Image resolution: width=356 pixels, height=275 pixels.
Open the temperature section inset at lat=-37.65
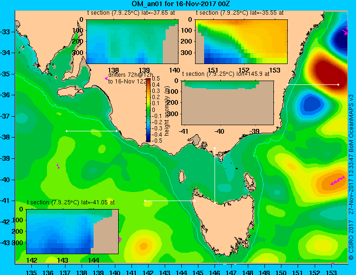[132, 42]
